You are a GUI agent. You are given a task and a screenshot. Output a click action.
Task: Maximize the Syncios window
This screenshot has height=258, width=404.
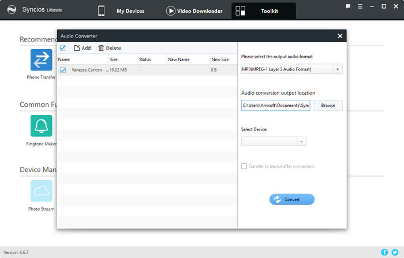tap(384, 6)
